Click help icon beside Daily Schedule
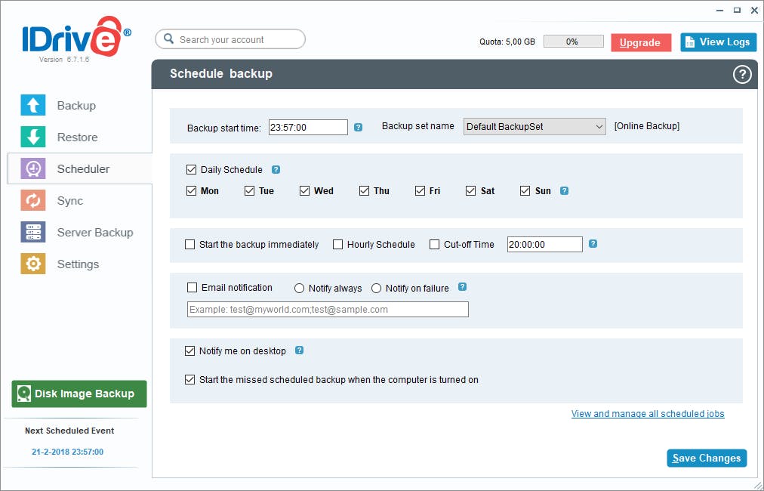 pos(276,170)
